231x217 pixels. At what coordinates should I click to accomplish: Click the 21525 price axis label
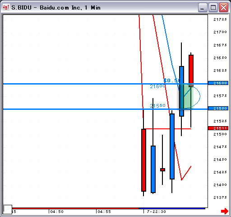(220, 121)
